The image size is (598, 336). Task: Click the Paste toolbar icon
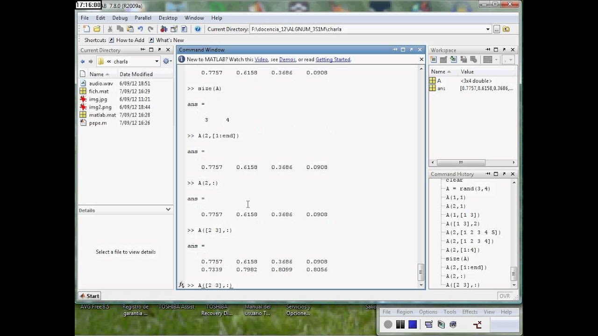[x=130, y=29]
